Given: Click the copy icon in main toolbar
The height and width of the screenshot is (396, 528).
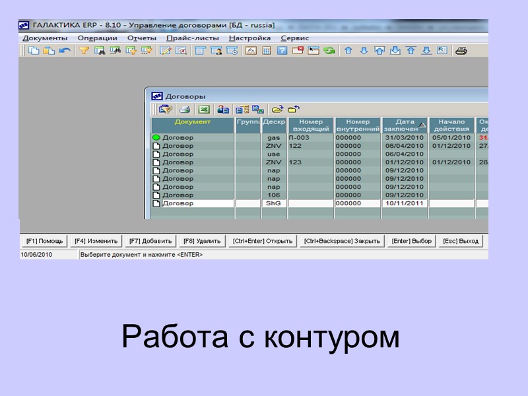Looking at the screenshot, I should click(x=34, y=51).
